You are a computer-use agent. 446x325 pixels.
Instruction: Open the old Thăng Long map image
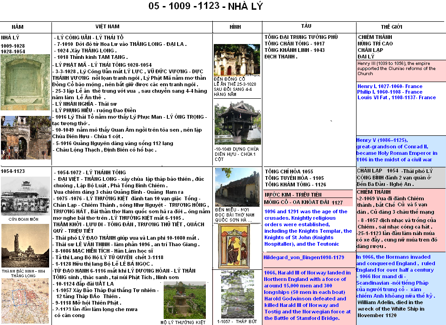coord(25,301)
